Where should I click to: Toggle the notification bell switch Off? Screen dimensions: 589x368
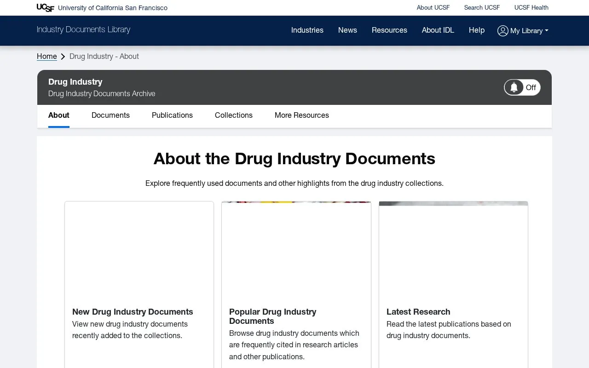click(522, 87)
